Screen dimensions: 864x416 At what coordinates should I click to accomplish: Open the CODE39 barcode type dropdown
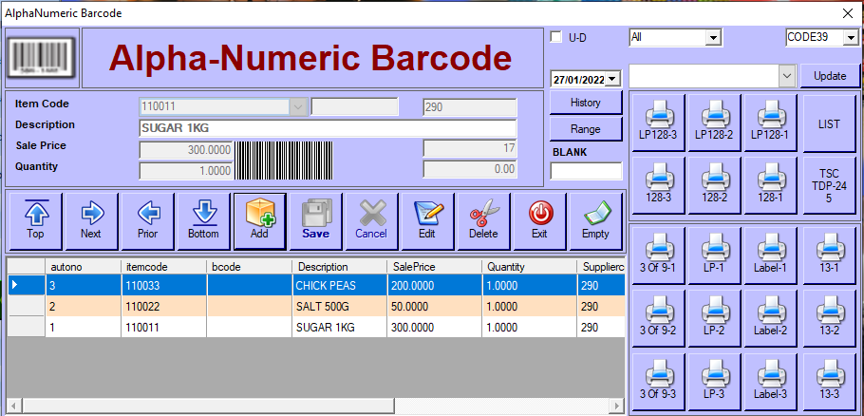[851, 37]
